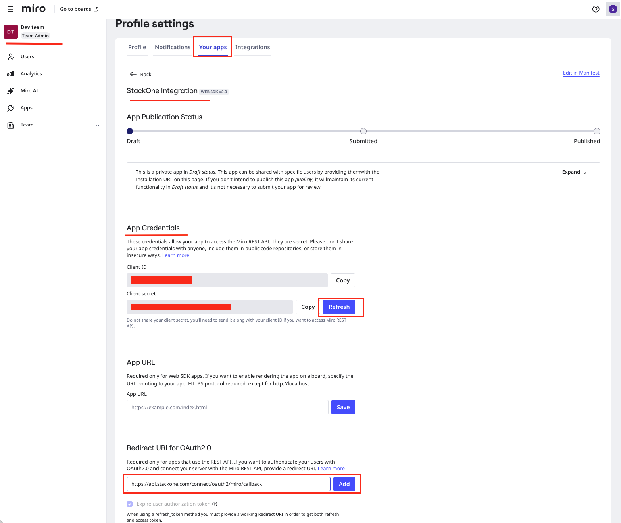Add the redirect URI
The width and height of the screenshot is (621, 523).
(344, 484)
